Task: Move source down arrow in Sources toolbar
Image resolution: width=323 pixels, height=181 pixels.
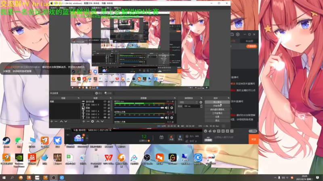Action: [x=102, y=121]
